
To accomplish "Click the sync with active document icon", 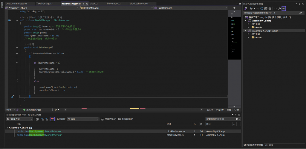I will (258, 8).
